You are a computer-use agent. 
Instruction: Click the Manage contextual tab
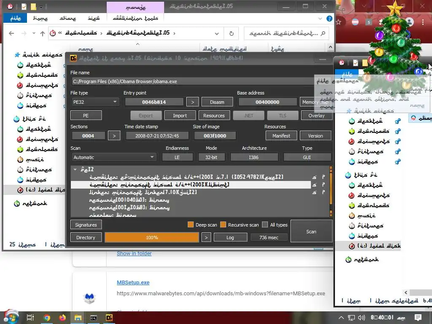click(x=135, y=8)
